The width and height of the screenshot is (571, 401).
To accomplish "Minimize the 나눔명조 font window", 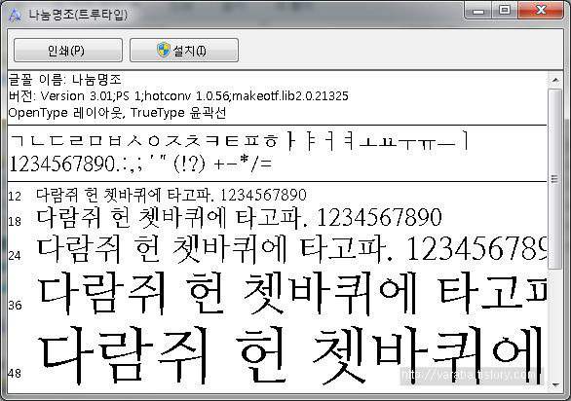I will tap(478, 10).
